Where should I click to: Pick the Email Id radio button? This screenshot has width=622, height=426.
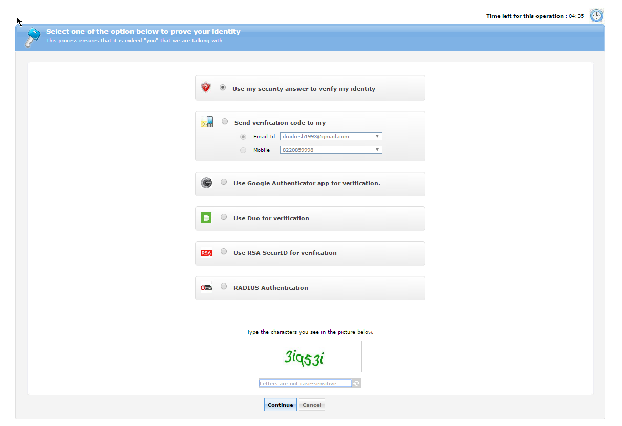(243, 137)
